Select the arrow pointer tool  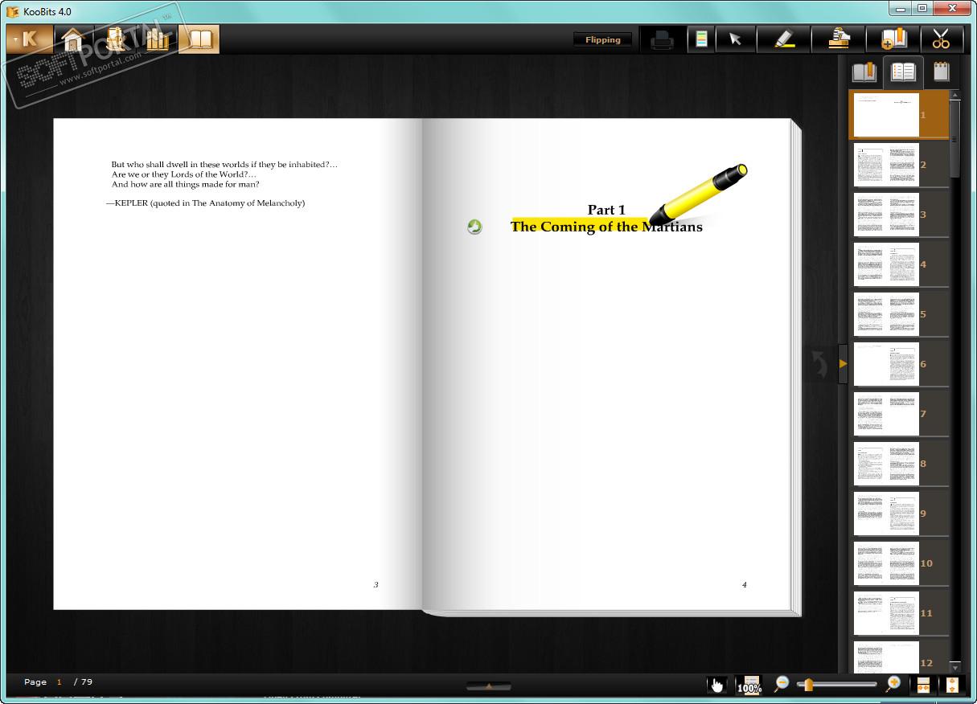(735, 39)
